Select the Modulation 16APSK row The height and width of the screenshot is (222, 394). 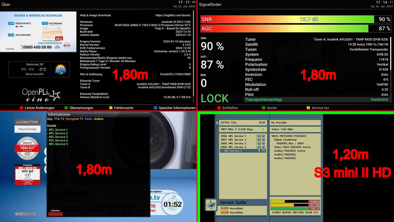(x=317, y=85)
